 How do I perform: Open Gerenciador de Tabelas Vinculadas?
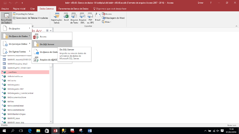click(30, 18)
